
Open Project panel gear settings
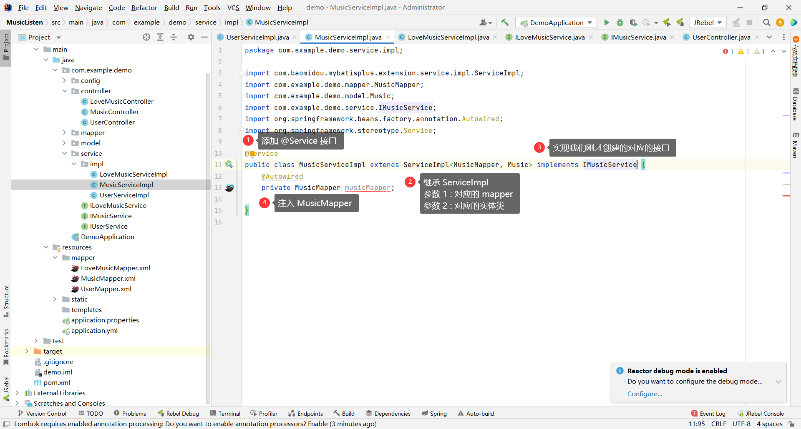click(x=191, y=37)
